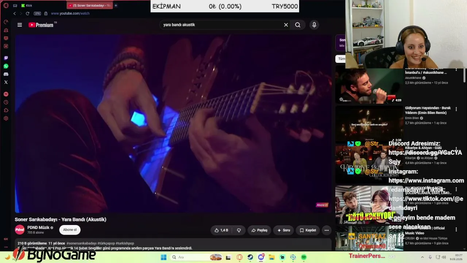Open the sidebar settings gear
This screenshot has height=263, width=467.
coord(6,118)
